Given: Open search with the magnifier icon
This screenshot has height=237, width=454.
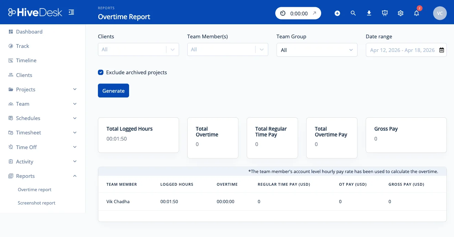Looking at the screenshot, I should (x=353, y=13).
